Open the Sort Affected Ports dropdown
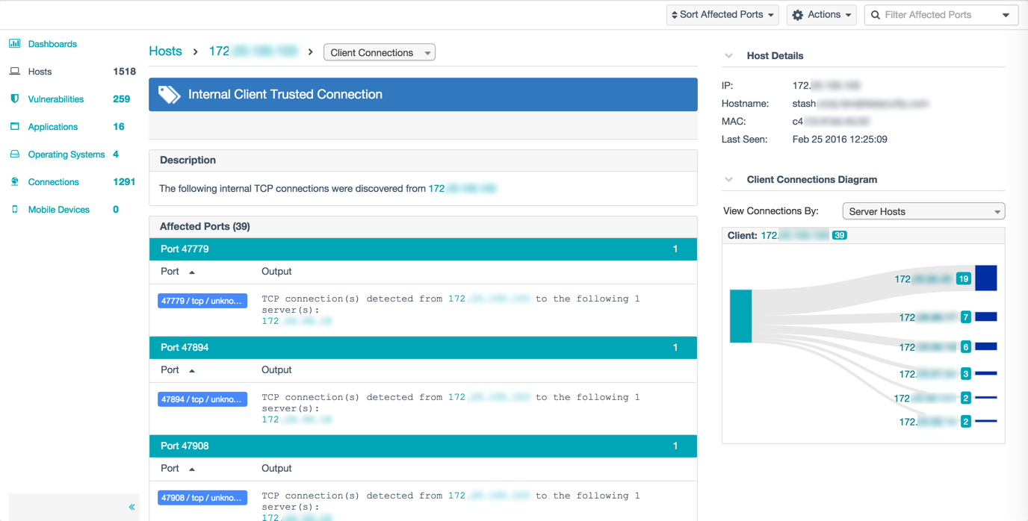This screenshot has width=1028, height=521. pos(722,15)
